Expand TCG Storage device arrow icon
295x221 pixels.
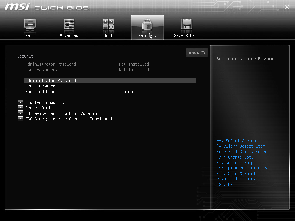pos(20,119)
